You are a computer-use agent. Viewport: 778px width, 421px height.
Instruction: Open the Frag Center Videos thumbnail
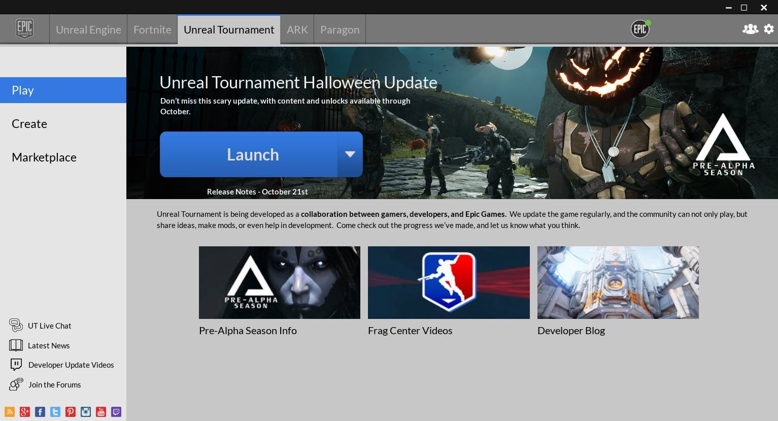point(449,282)
